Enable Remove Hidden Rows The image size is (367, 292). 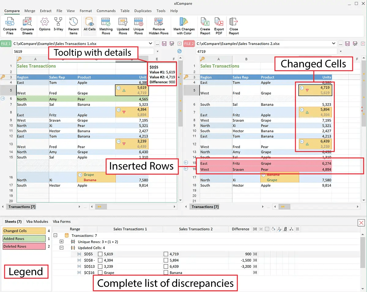click(x=158, y=26)
